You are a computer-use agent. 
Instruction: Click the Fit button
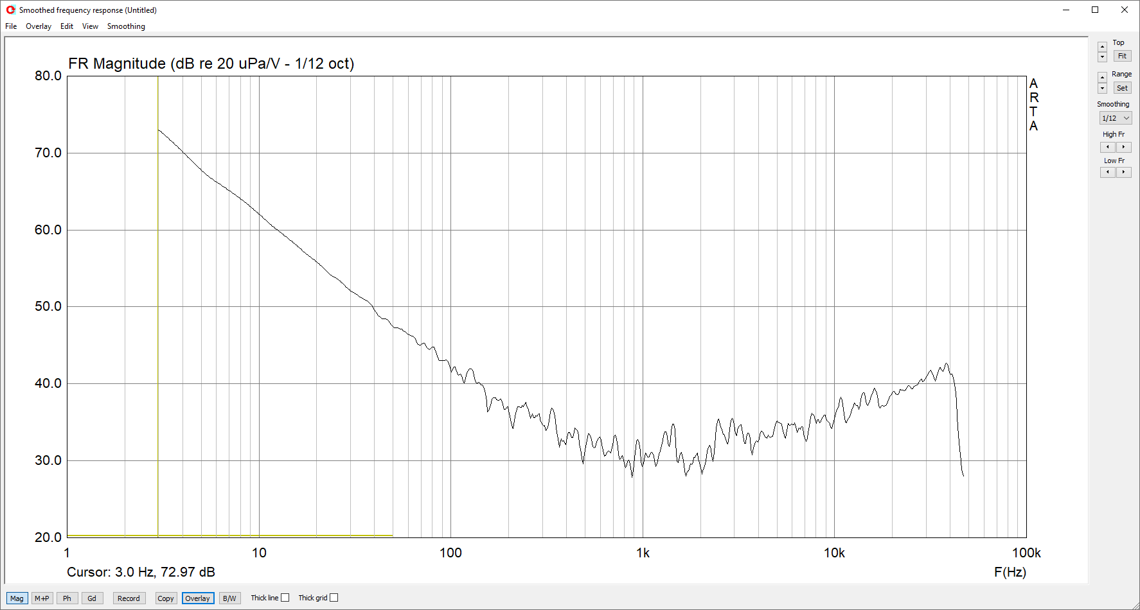(x=1122, y=56)
